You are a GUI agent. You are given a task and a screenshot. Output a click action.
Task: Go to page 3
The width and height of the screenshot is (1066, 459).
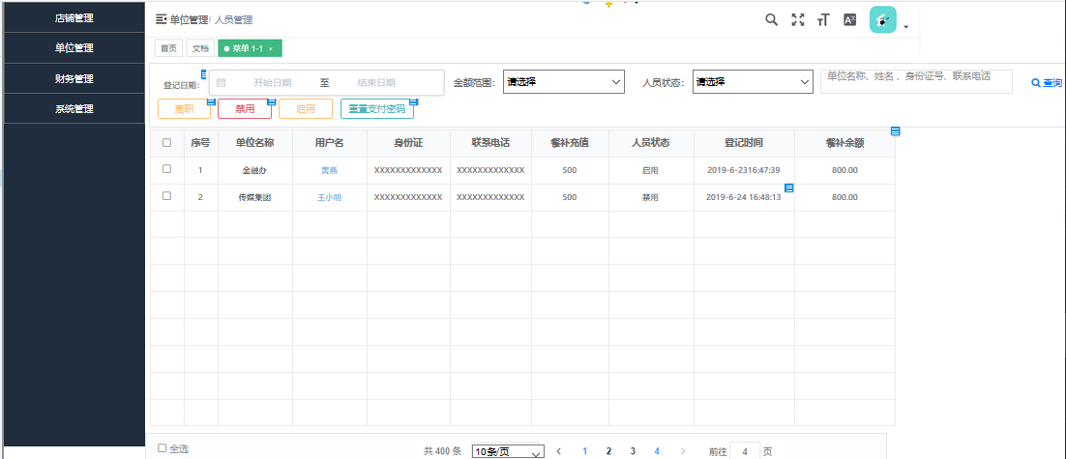coord(633,451)
